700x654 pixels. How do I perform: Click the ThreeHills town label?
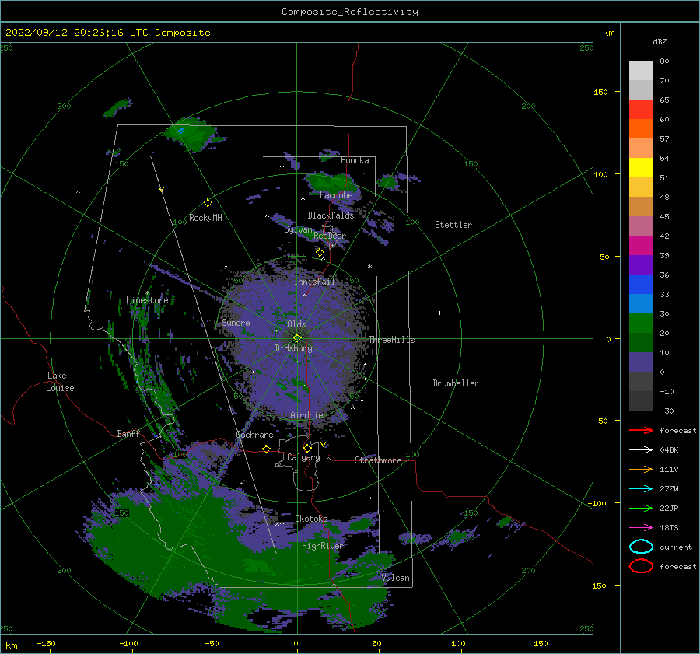point(391,340)
